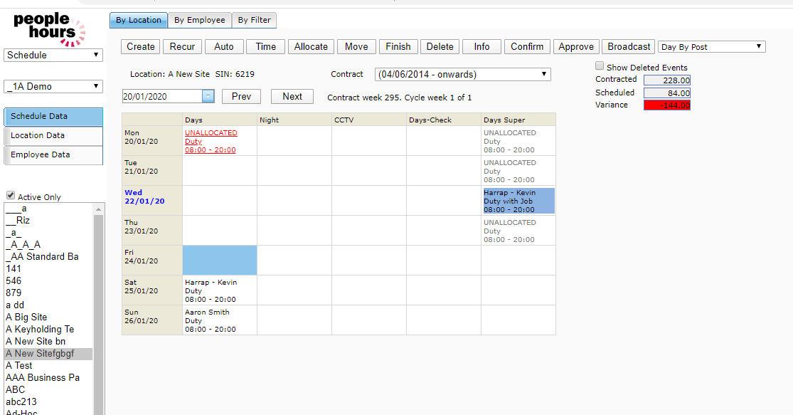Open Location Data section
The height and width of the screenshot is (415, 793).
click(x=53, y=135)
